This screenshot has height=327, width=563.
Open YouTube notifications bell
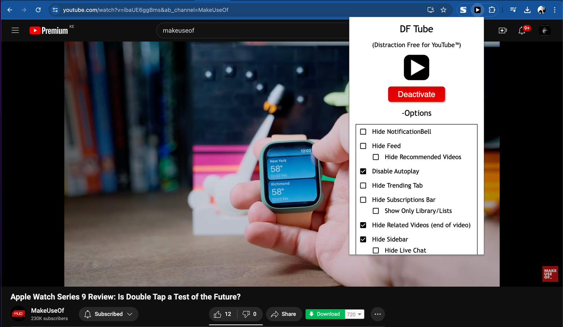point(522,31)
